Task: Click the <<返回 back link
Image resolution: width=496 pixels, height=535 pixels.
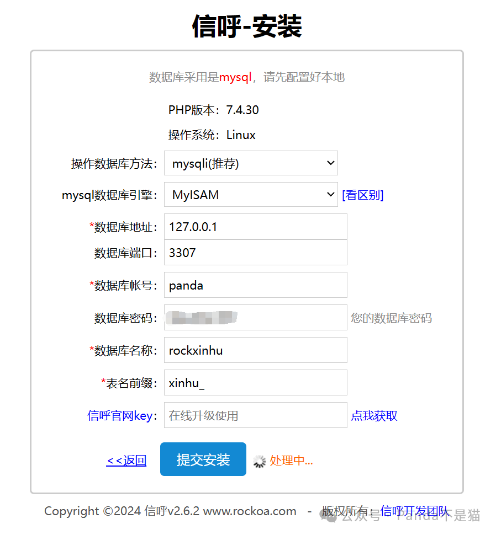Action: [126, 461]
